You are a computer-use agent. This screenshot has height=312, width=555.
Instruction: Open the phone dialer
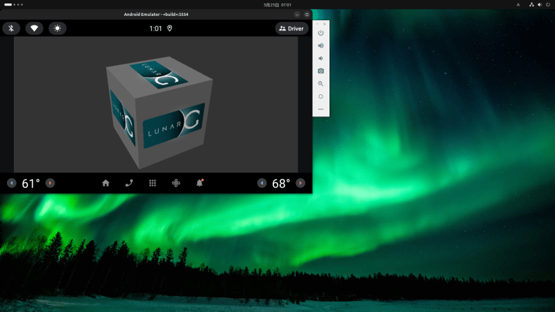(129, 183)
